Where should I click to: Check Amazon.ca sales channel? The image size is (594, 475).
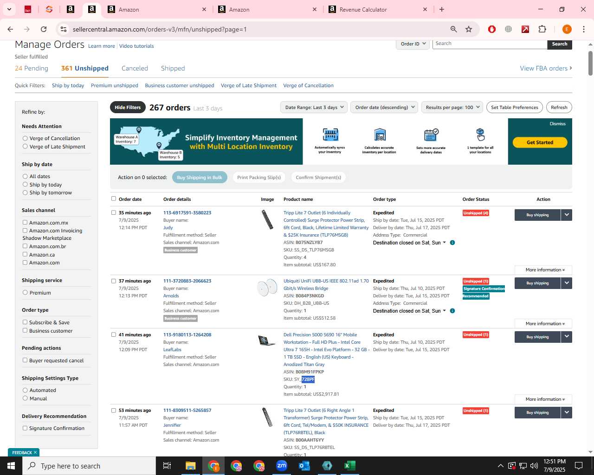pyautogui.click(x=25, y=255)
